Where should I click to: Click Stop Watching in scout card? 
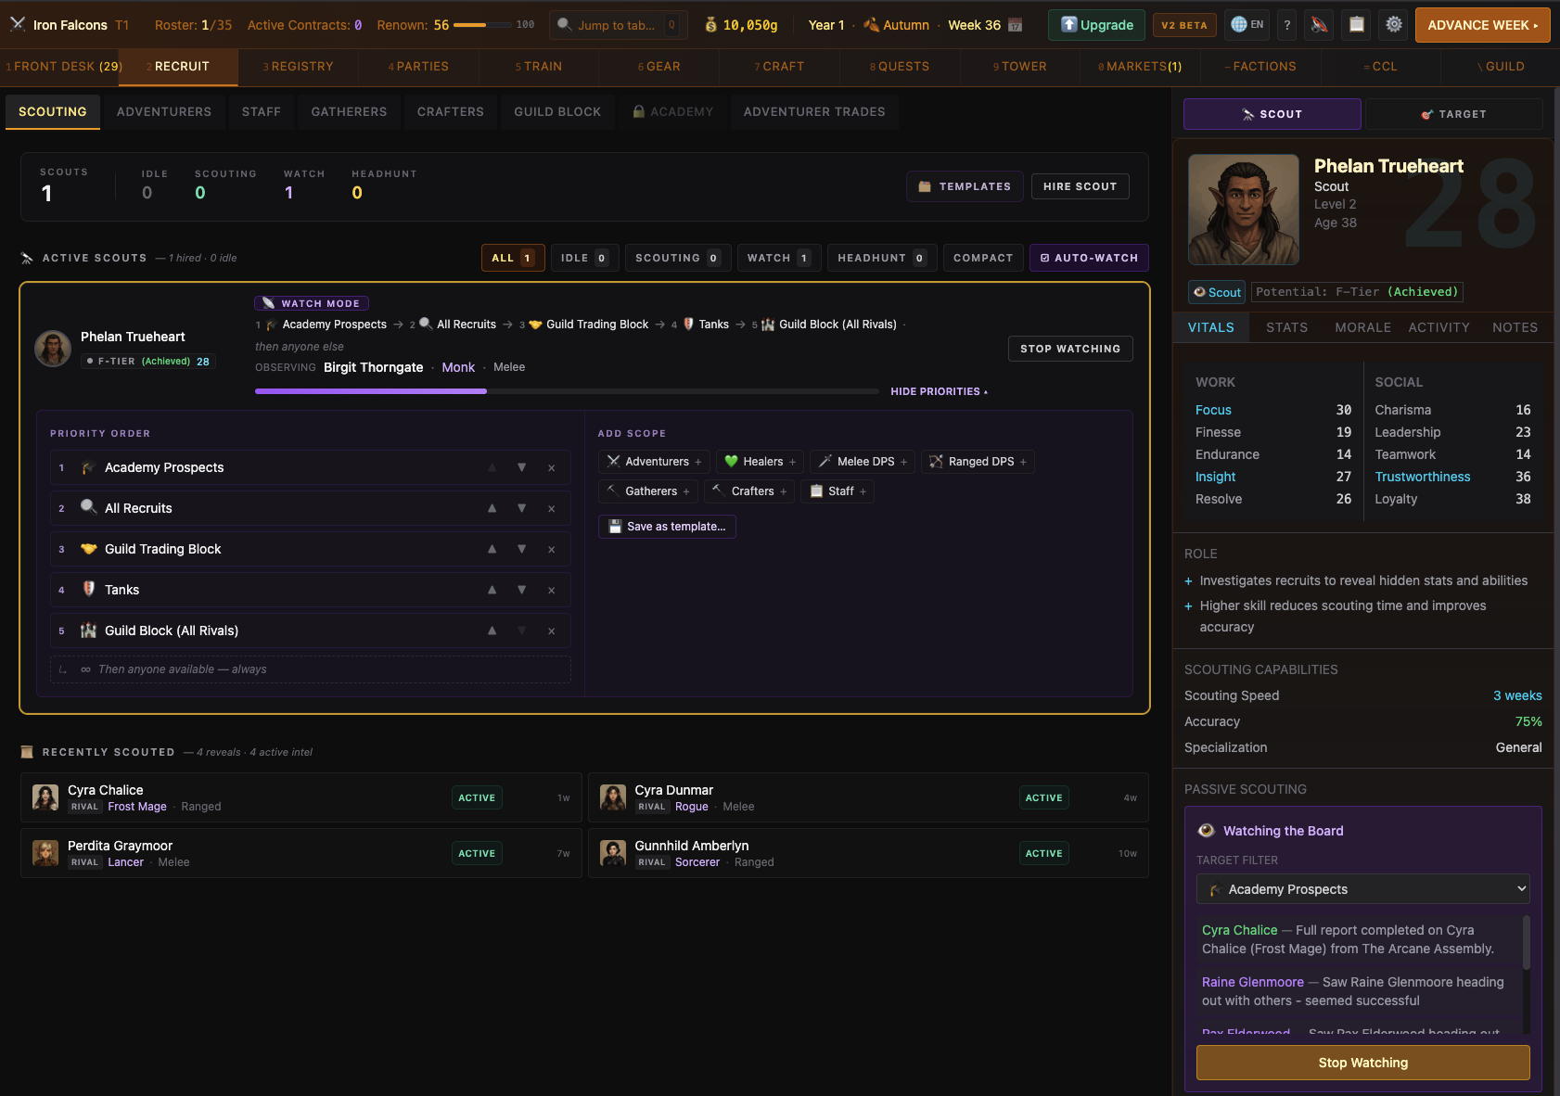1070,349
